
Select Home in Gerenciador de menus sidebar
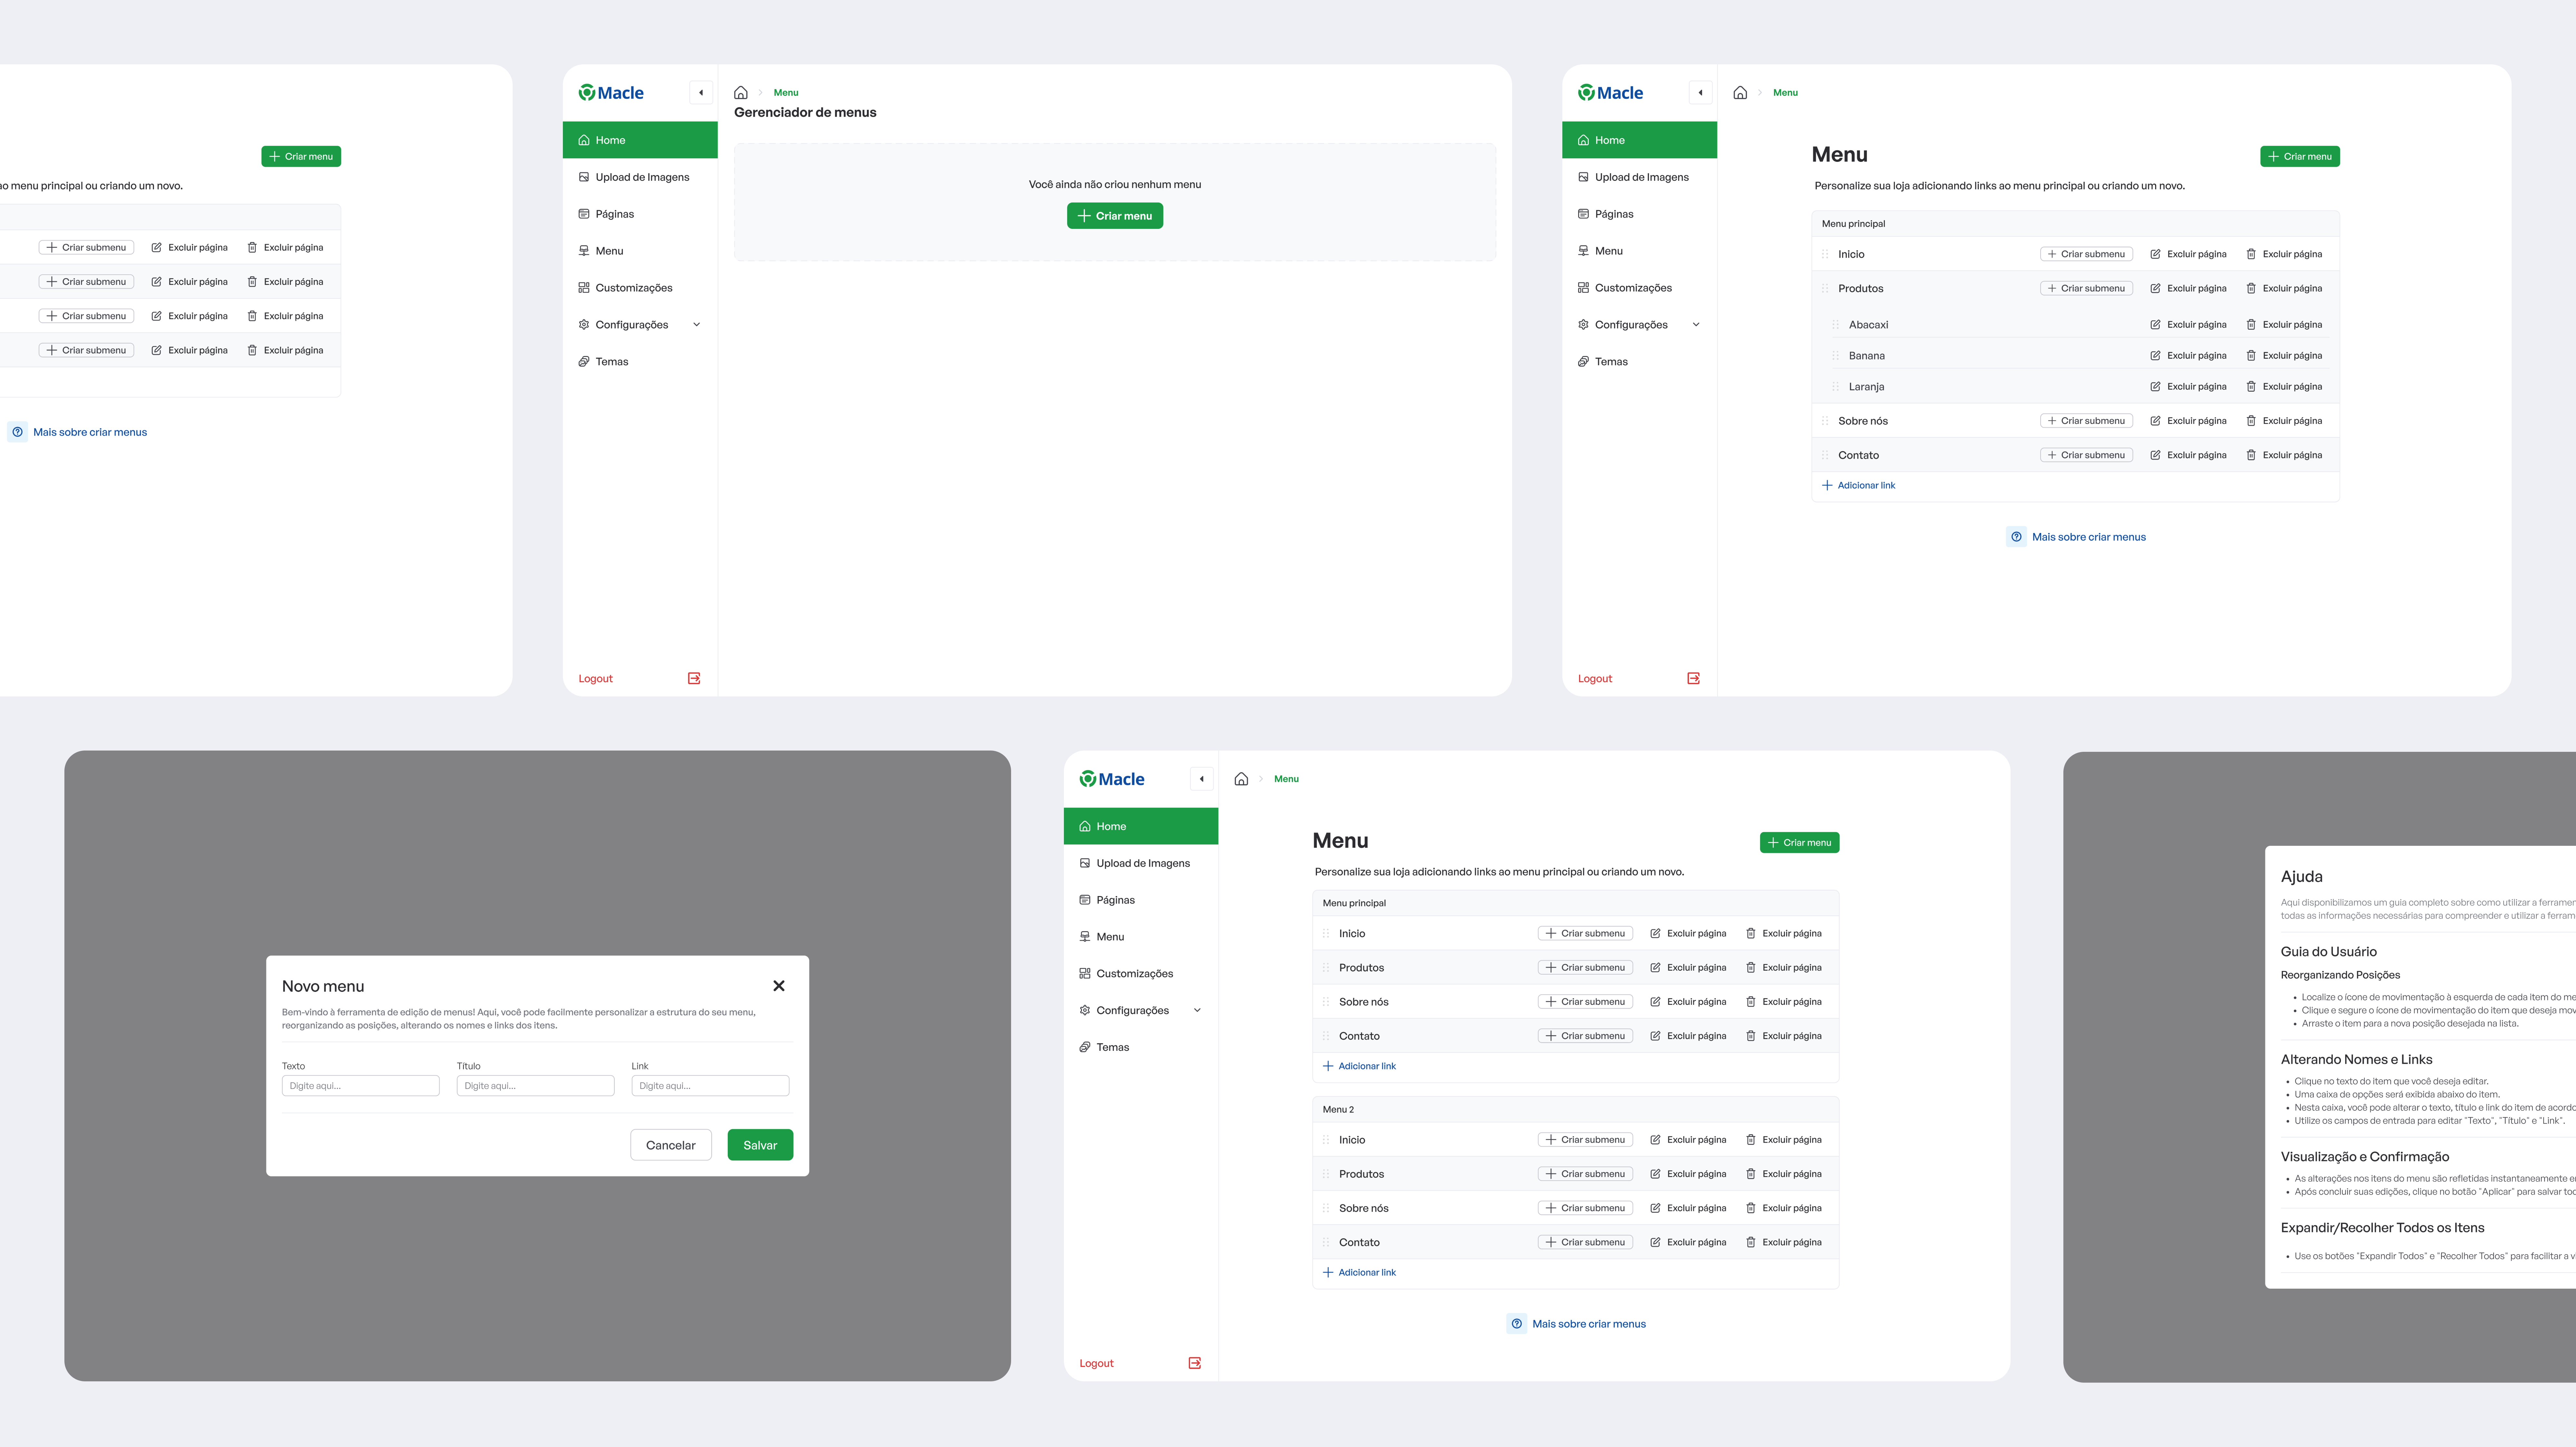point(640,140)
